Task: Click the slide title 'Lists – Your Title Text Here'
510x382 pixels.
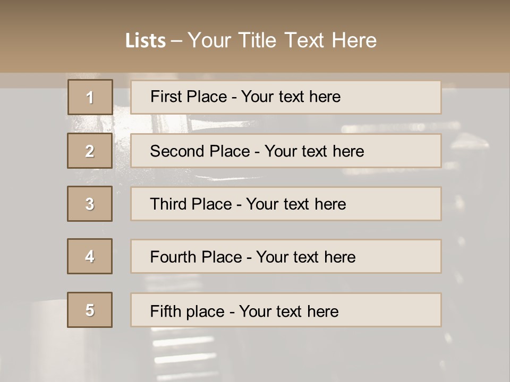Action: coord(251,40)
